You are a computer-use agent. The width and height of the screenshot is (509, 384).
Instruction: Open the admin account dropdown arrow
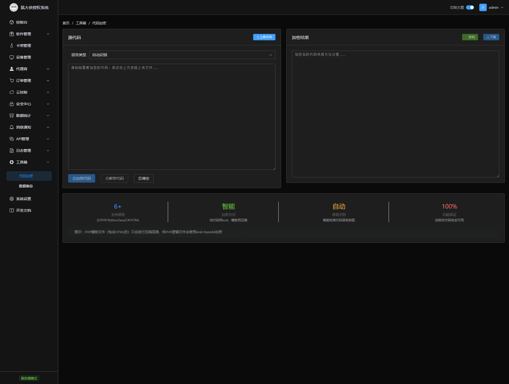pyautogui.click(x=502, y=7)
